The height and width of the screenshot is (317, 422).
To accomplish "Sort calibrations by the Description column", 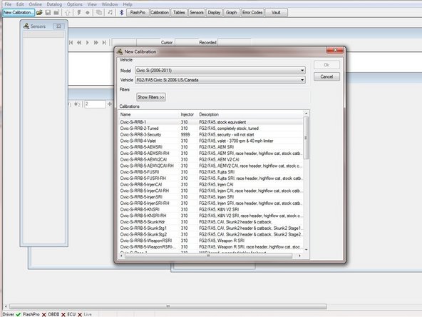I will click(x=250, y=114).
